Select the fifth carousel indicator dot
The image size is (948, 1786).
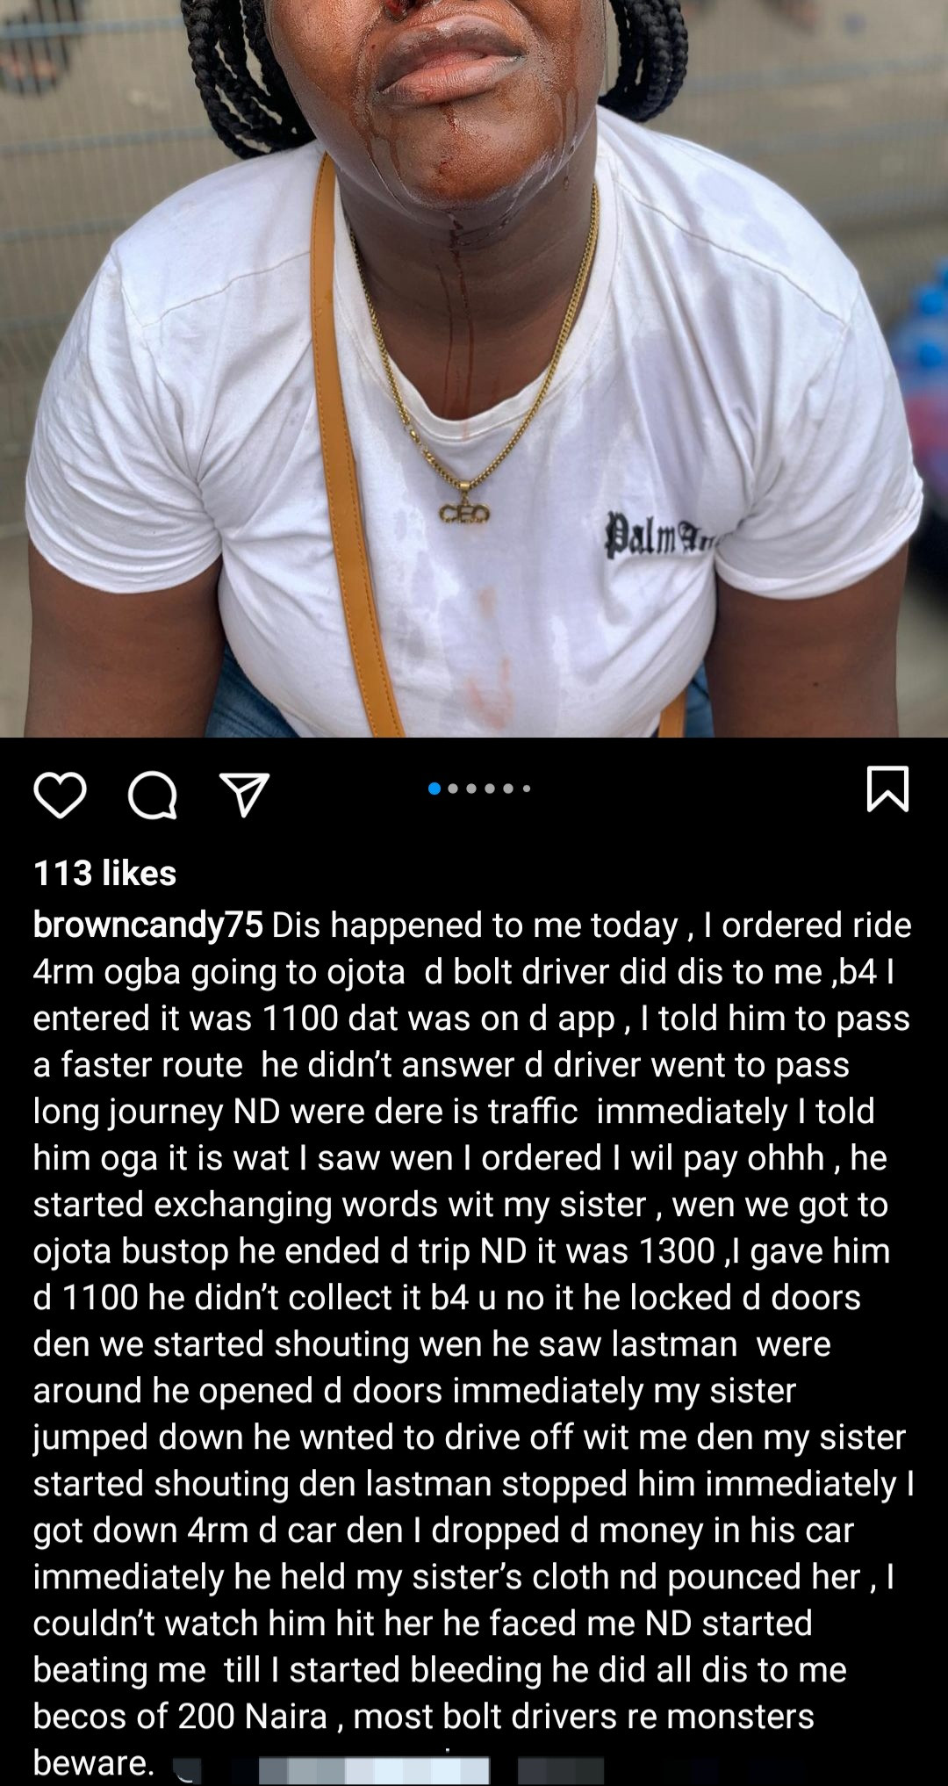pos(508,789)
